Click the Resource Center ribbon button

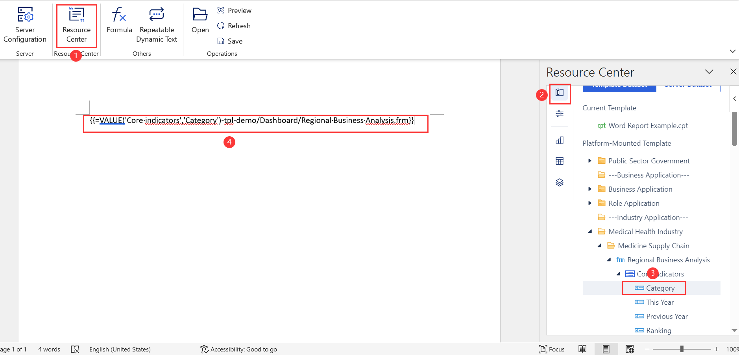coord(76,25)
